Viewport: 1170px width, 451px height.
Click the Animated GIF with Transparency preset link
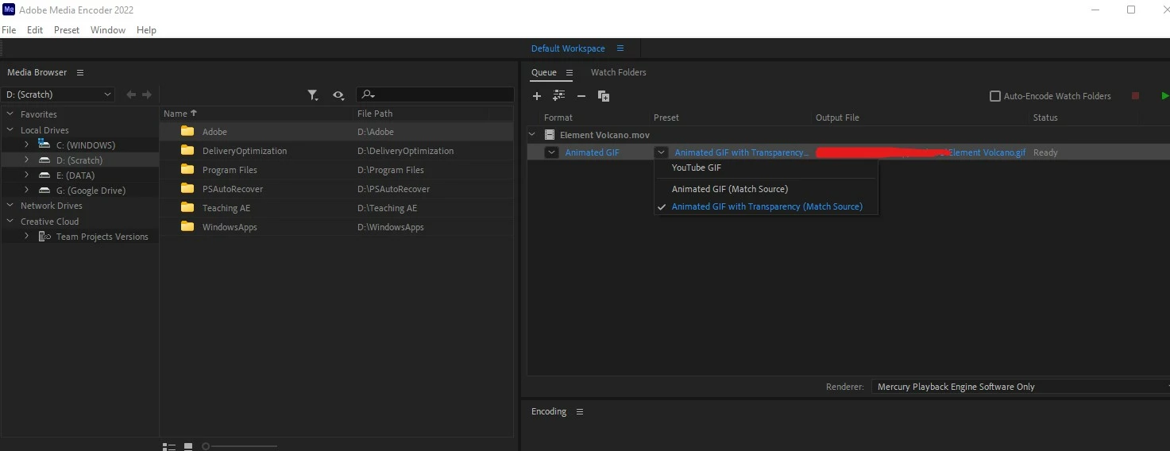[742, 152]
